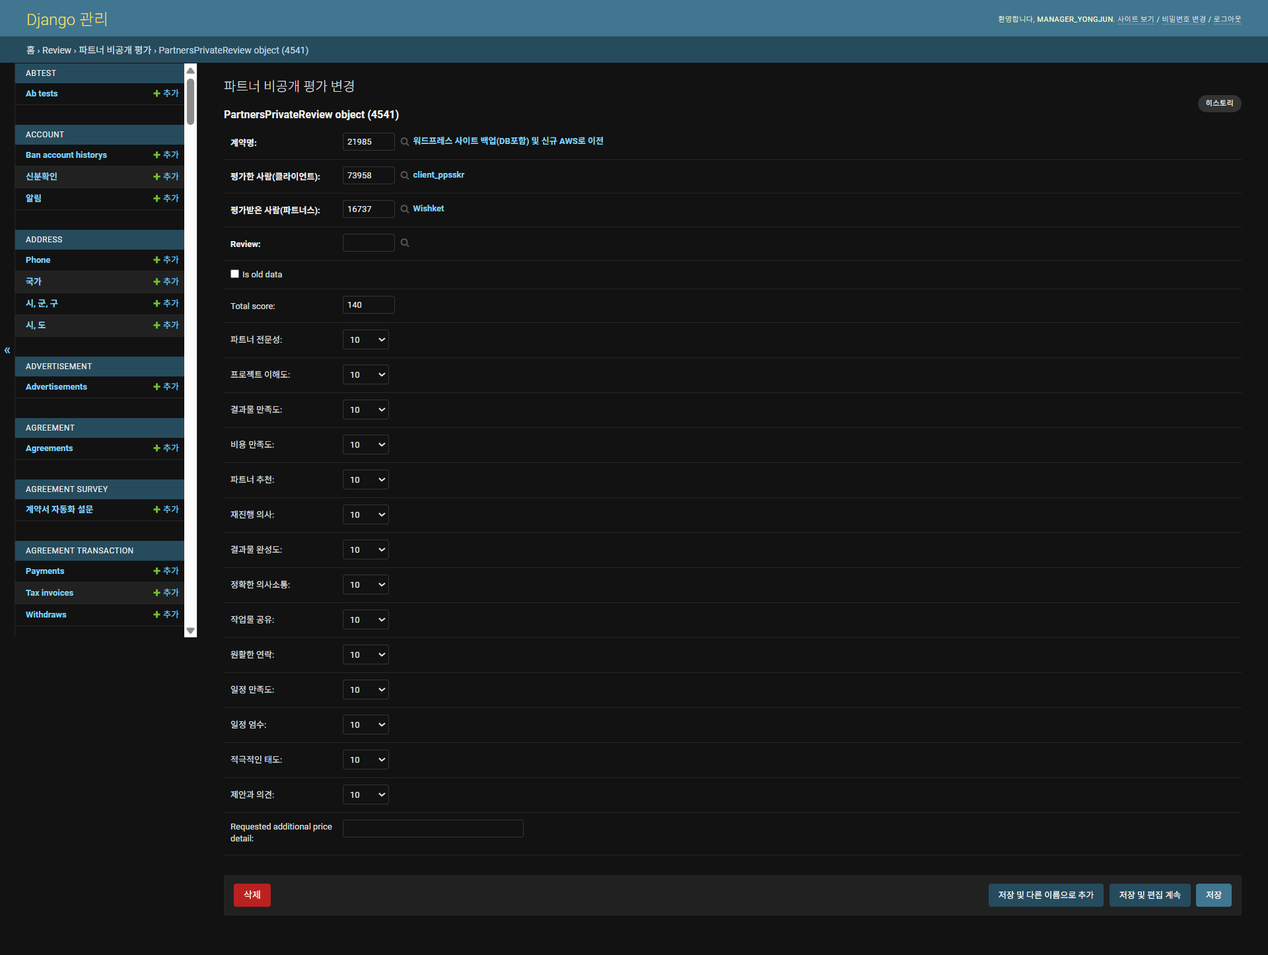Viewport: 1268px width, 955px height.
Task: Click the red 삭제 delete button
Action: (252, 896)
